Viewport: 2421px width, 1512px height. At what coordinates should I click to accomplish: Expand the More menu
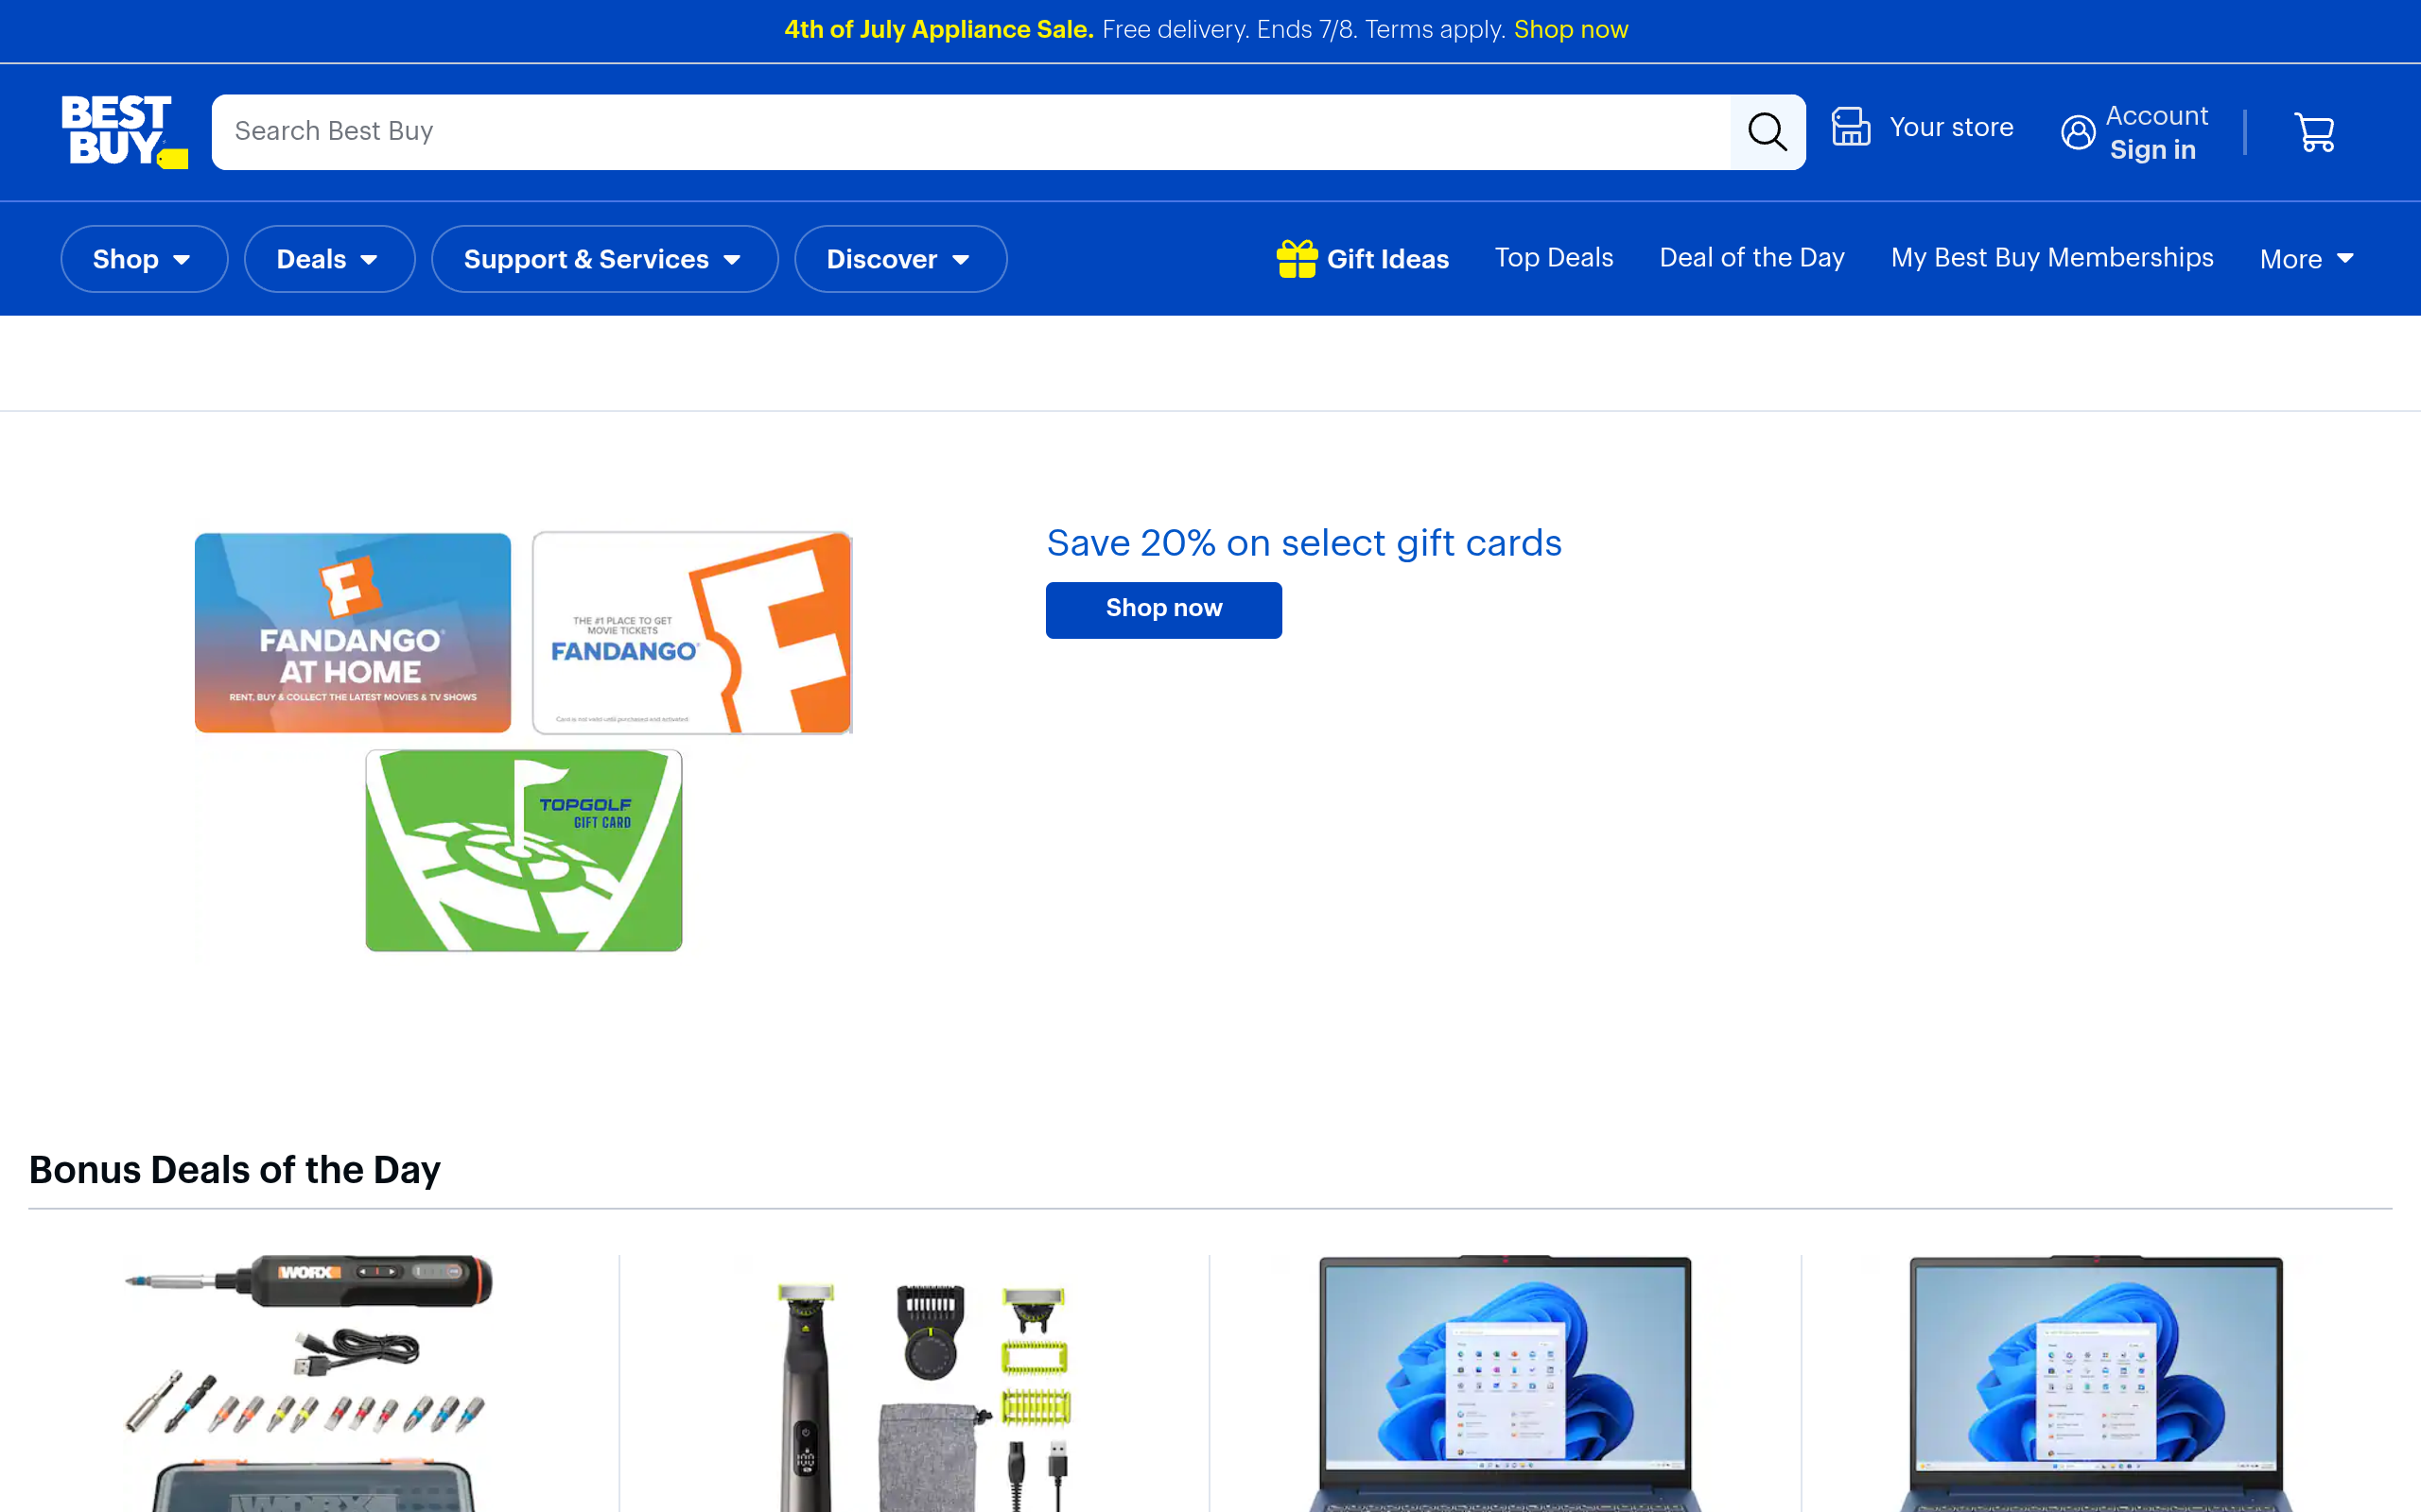(2307, 259)
